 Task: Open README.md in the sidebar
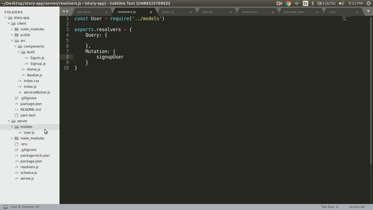coord(30,109)
